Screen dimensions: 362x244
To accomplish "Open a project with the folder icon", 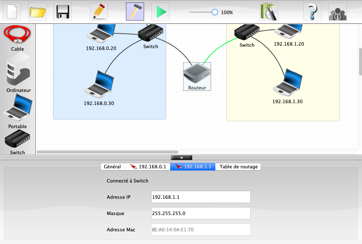I will (37, 12).
